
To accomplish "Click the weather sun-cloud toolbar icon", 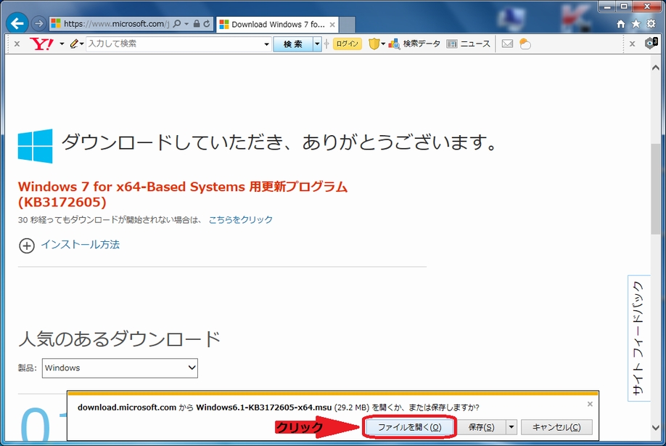I will click(525, 44).
